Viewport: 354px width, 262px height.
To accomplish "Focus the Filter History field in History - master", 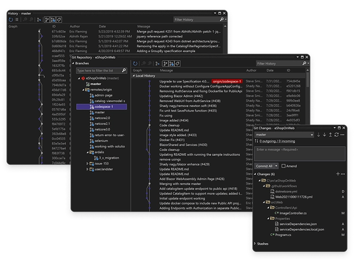I will [196, 20].
